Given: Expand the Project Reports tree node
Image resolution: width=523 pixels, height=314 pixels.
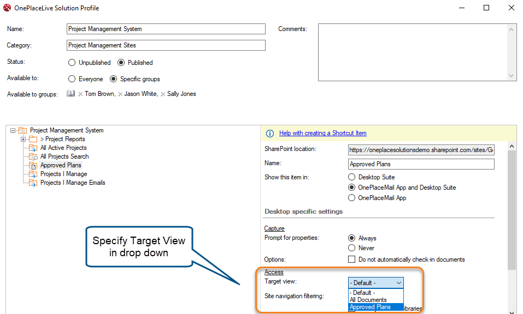Looking at the screenshot, I should [x=23, y=139].
